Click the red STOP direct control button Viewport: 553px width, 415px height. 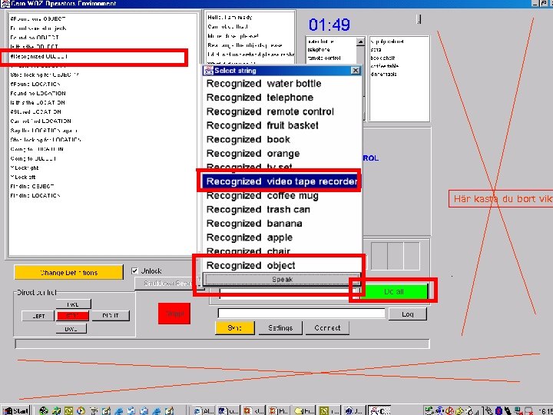click(x=73, y=316)
